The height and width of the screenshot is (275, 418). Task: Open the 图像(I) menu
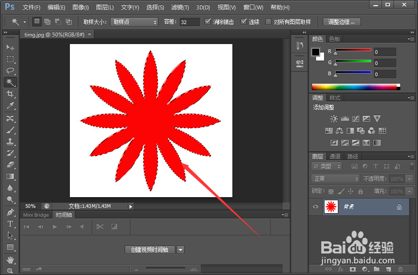click(x=81, y=8)
